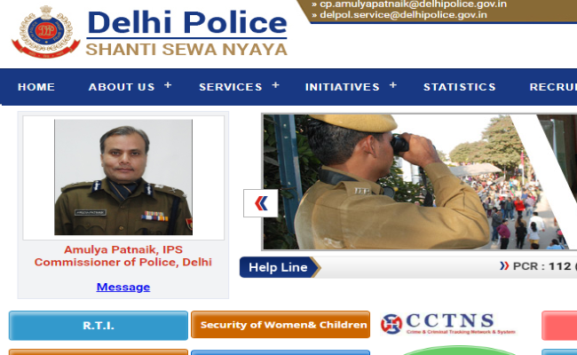Viewport: 577px width, 355px height.
Task: Expand the Initiatives plus icon
Action: pos(393,85)
